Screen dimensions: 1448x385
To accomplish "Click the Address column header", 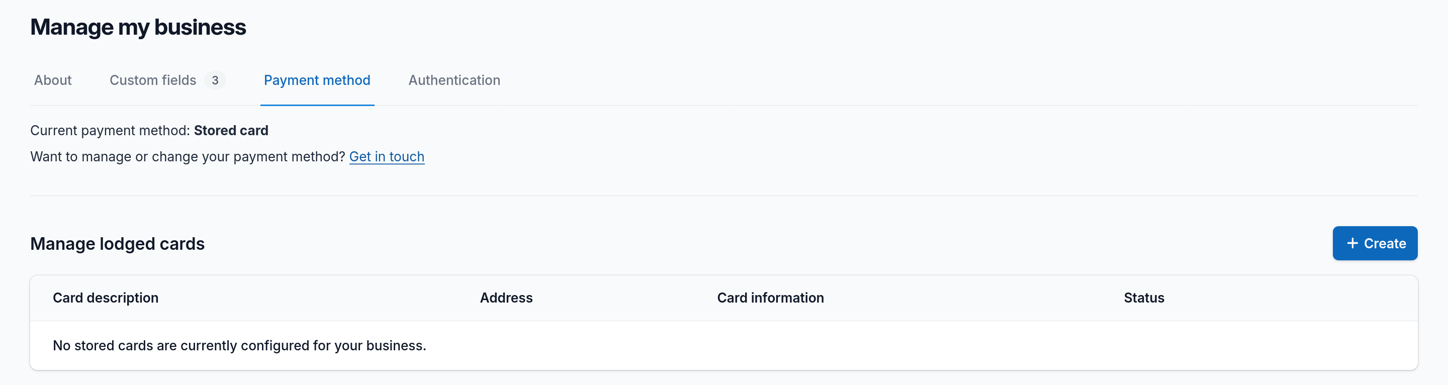I will (x=506, y=298).
